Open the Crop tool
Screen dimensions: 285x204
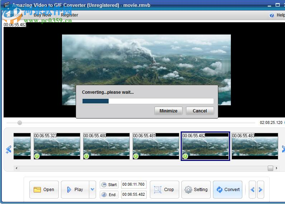click(x=164, y=189)
